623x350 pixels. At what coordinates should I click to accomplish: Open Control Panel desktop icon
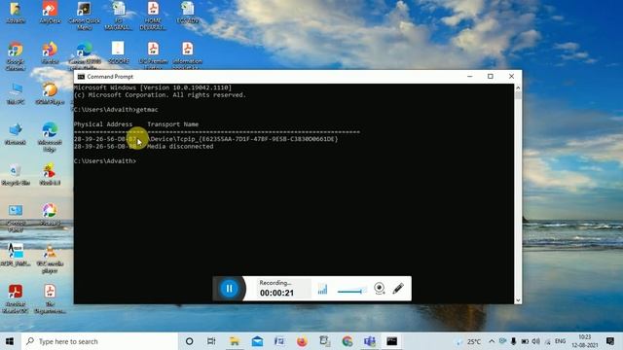16,218
